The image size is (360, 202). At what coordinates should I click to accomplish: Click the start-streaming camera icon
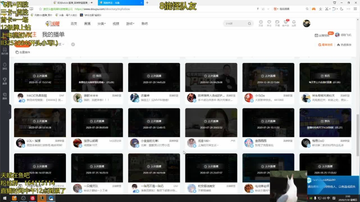[277, 23]
